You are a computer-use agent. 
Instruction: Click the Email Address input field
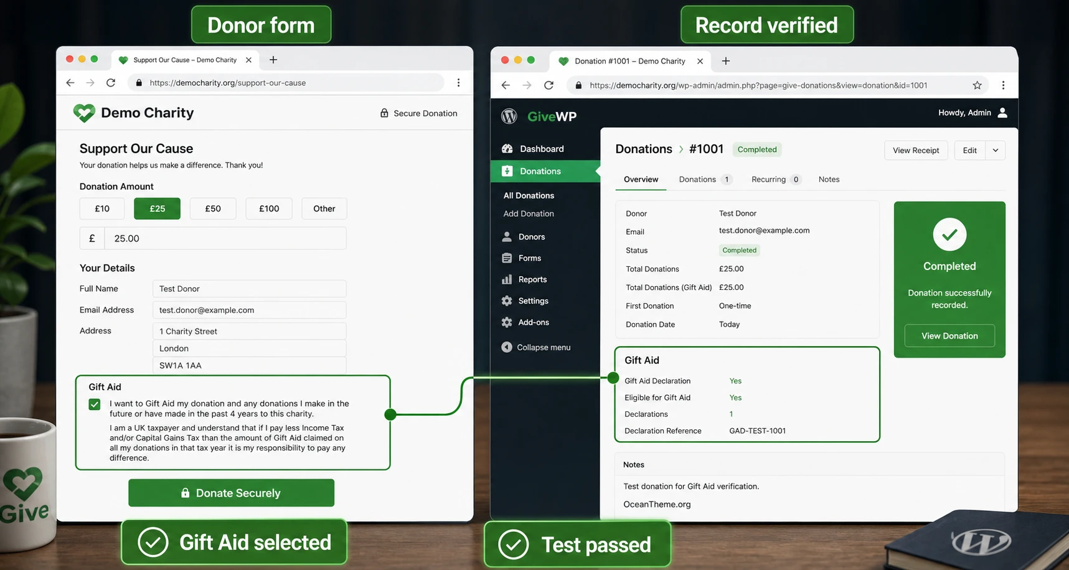click(x=249, y=310)
